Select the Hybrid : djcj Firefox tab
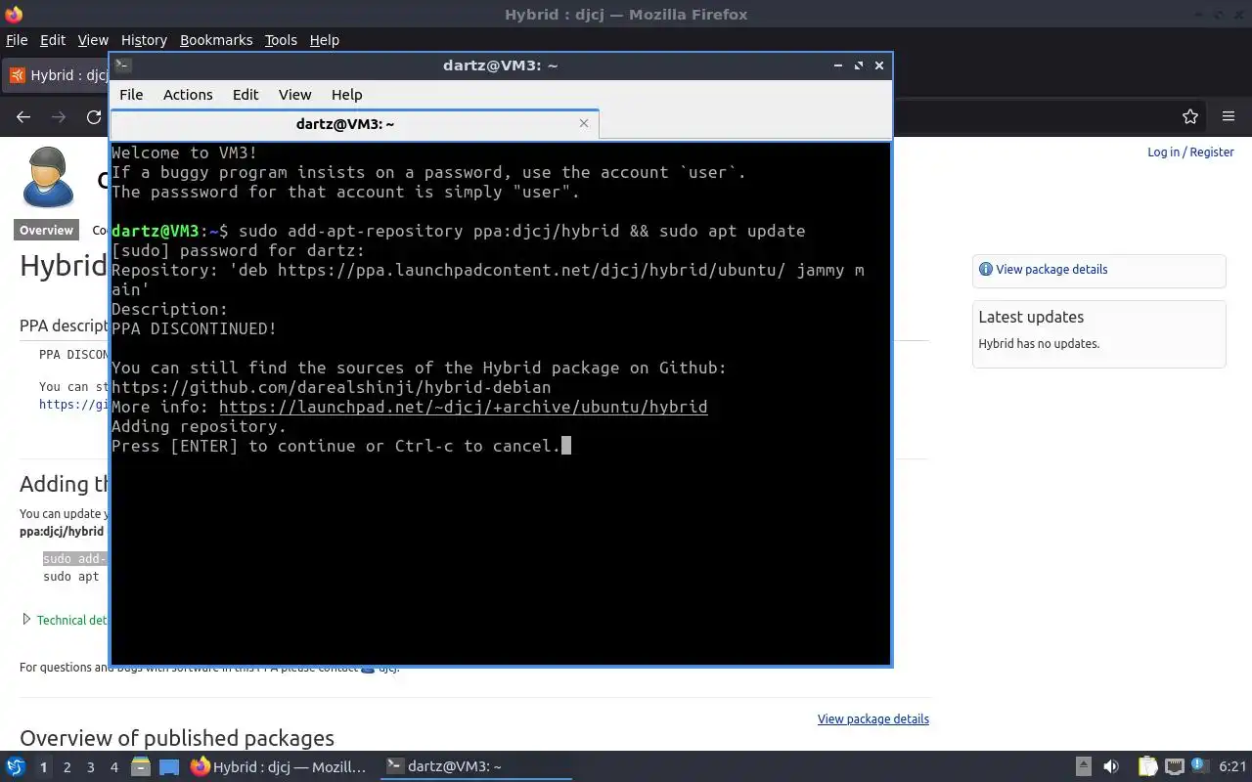The height and width of the screenshot is (782, 1252). (57, 75)
